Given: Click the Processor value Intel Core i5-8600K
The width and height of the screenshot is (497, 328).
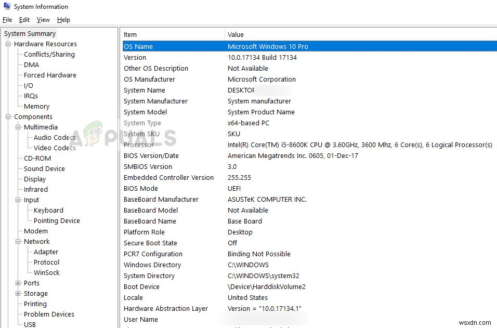Looking at the screenshot, I should pyautogui.click(x=360, y=145).
